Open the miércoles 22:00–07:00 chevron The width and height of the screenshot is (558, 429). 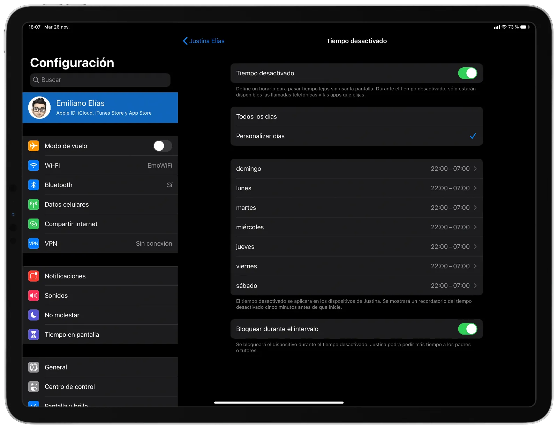tap(475, 227)
